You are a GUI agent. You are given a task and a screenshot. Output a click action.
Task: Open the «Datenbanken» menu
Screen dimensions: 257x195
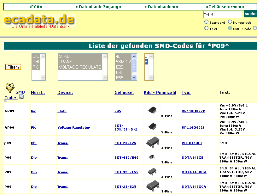[161, 7]
